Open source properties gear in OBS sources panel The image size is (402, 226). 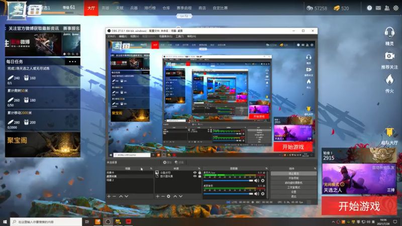coord(168,196)
